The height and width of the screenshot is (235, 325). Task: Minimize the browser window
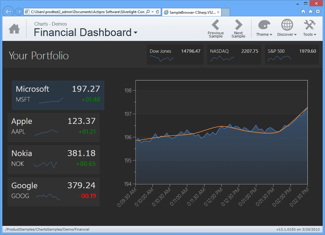point(298,4)
